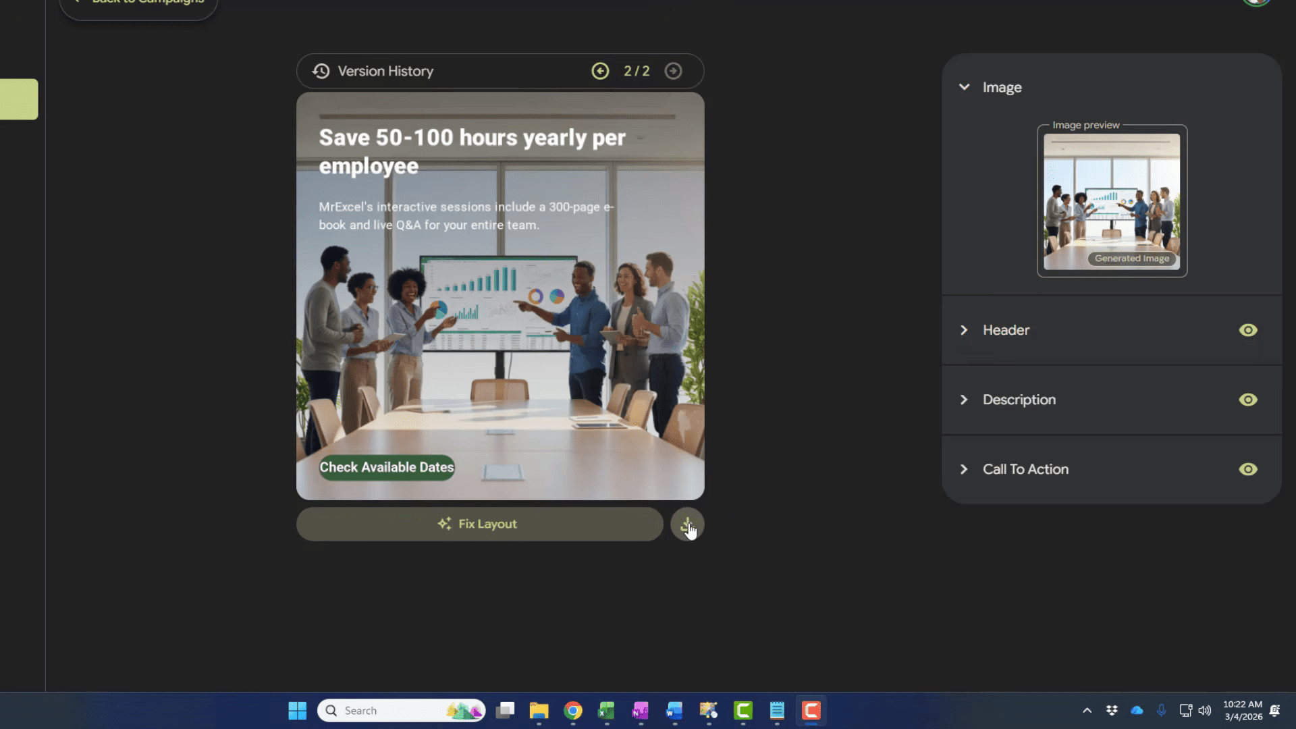Toggle Header visibility eye icon
1296x729 pixels.
click(x=1248, y=330)
